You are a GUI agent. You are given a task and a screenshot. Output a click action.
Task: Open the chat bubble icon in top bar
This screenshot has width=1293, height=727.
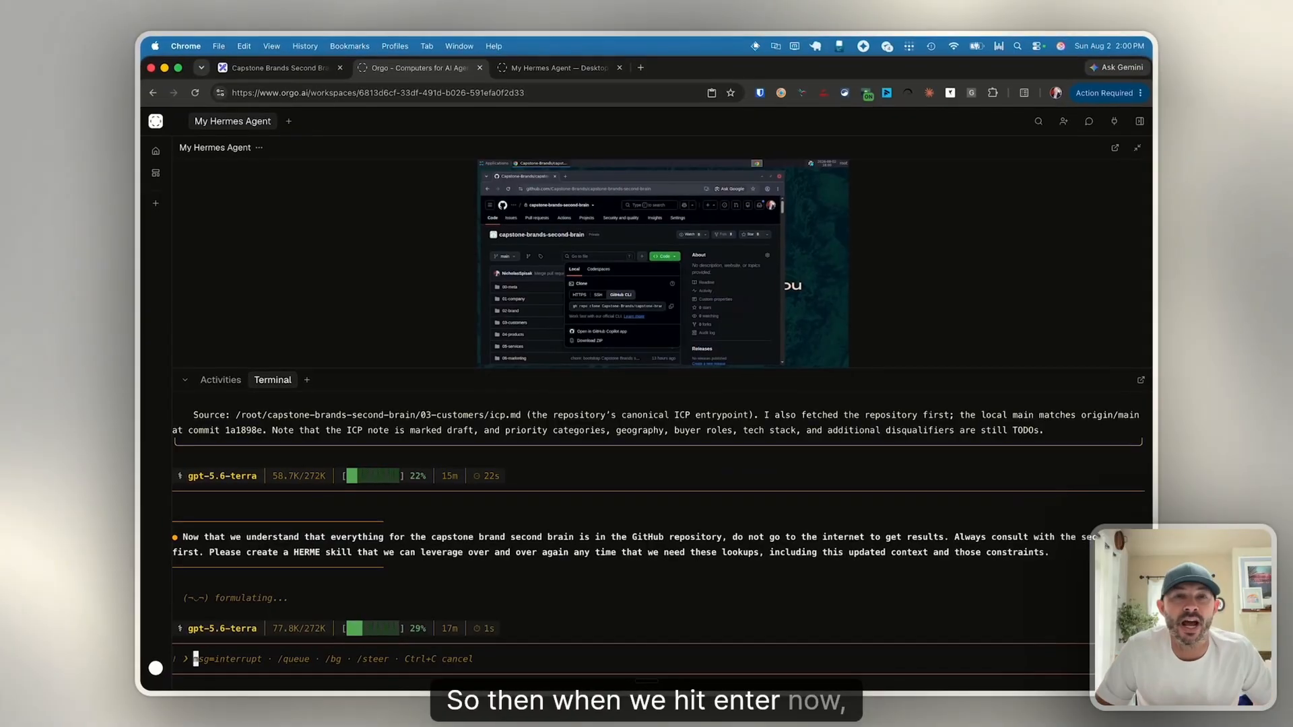pos(1089,121)
